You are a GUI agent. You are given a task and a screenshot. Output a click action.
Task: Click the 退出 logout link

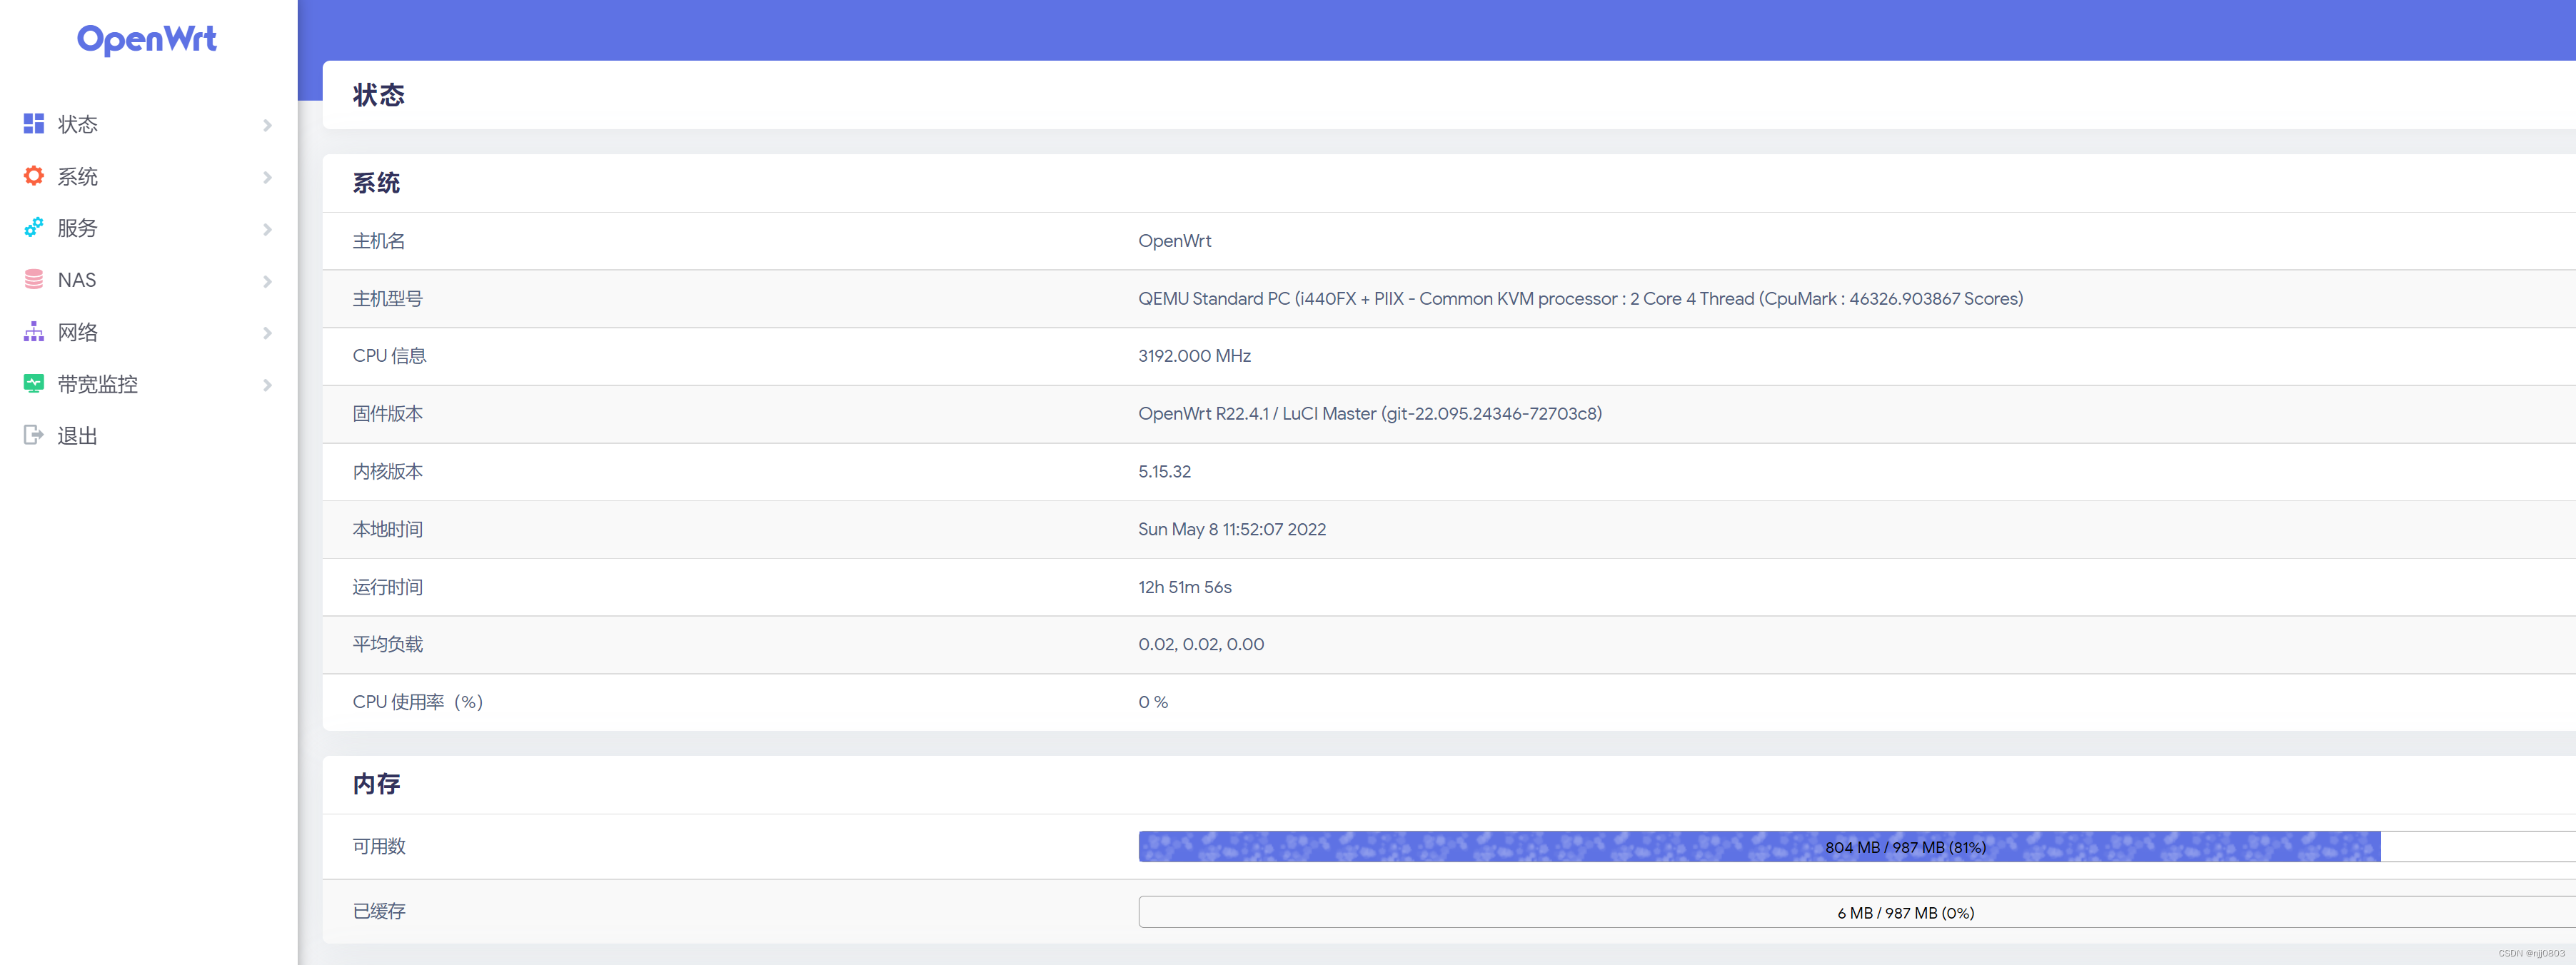pos(78,436)
